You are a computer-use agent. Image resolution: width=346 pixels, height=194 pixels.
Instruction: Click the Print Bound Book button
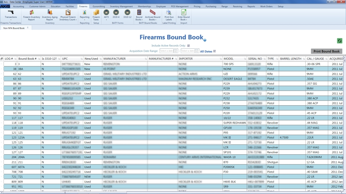click(326, 51)
